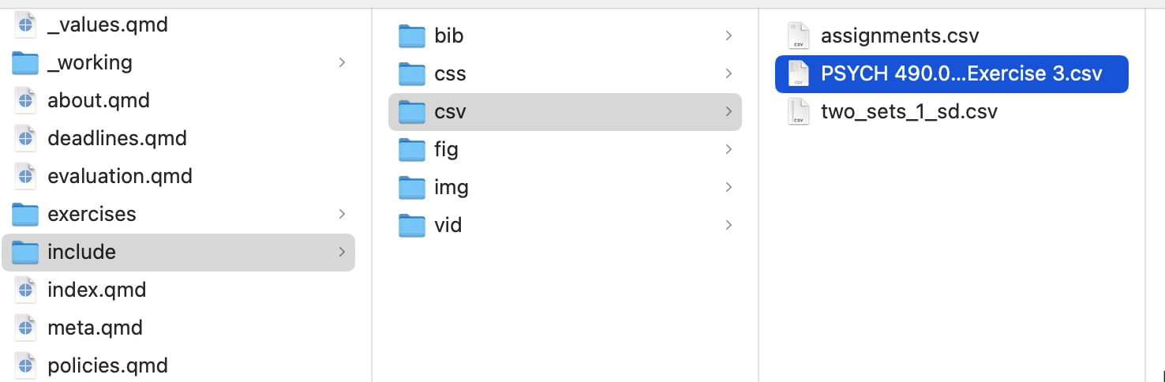Select evaluation.qmd in the file list
Screen dimensions: 1165x382
point(119,176)
